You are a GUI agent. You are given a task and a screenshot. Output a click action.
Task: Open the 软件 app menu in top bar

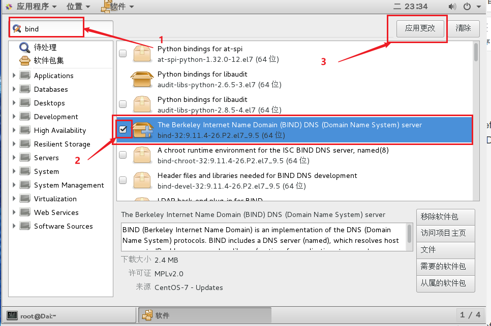tap(117, 6)
